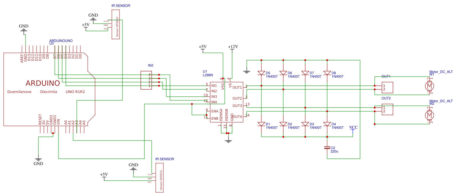Click the ARDUINO board label text
Screen dimensions: 457x196
click(x=43, y=83)
